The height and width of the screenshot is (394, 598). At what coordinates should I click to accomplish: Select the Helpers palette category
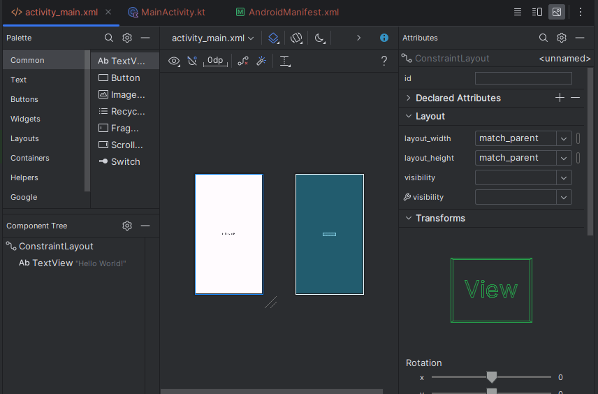[43, 177]
